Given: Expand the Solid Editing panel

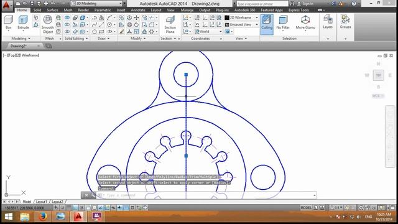Looking at the screenshot, I should 76,39.
